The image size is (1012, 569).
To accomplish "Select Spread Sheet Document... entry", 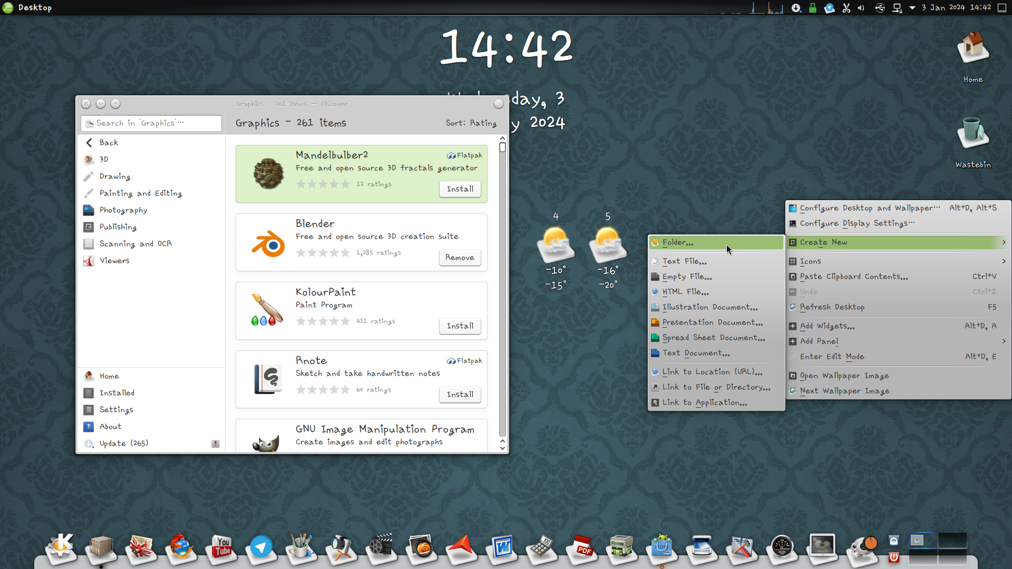I will click(x=716, y=338).
